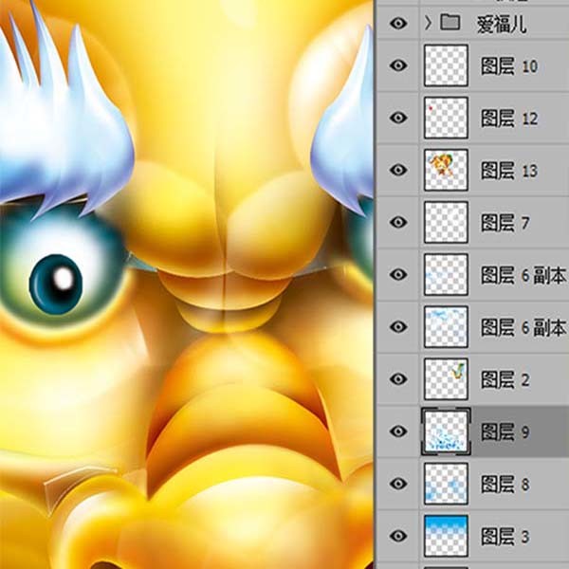Click the 图层 2 layer thumbnail

(446, 379)
